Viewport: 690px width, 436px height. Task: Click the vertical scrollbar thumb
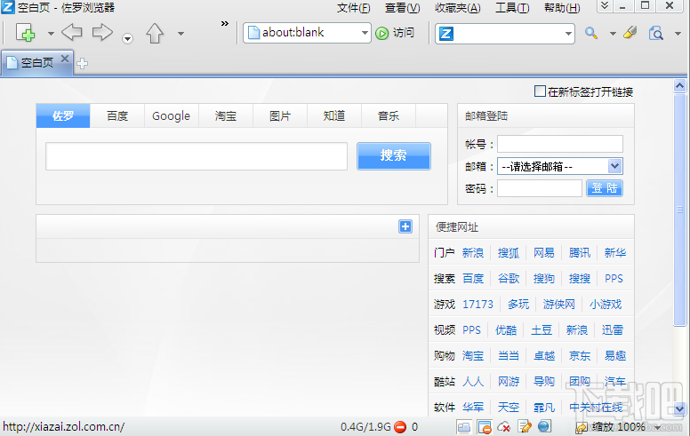point(680,210)
